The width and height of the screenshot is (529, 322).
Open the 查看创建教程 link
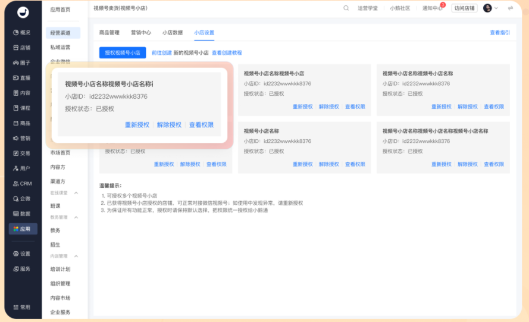point(227,52)
